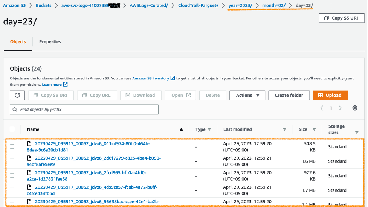Viewport: 368px width, 207px height.
Task: Click Standard storage class of object 2d6f7279
Action: (x=337, y=161)
